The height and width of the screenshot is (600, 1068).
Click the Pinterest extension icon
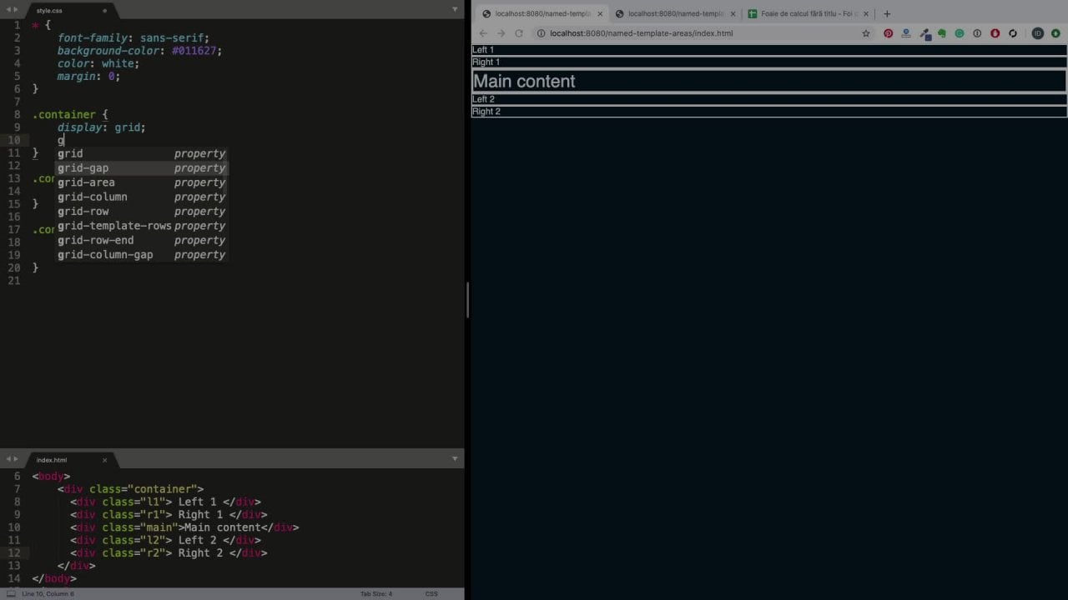pyautogui.click(x=888, y=33)
